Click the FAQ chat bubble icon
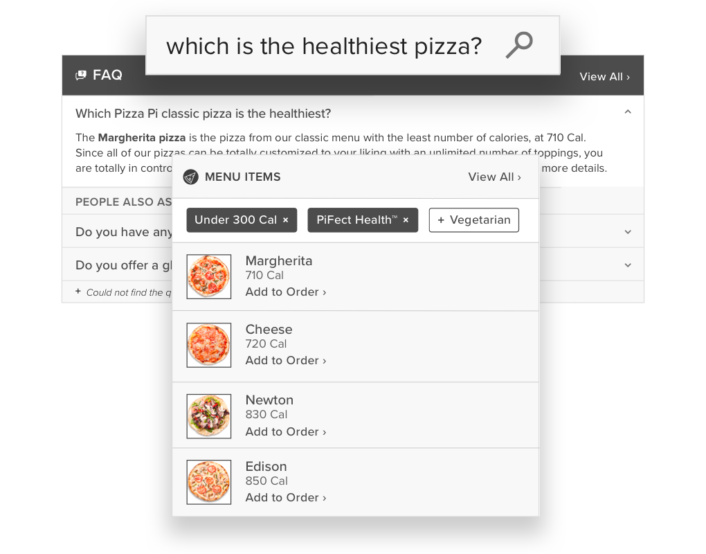This screenshot has height=554, width=706. pyautogui.click(x=81, y=75)
